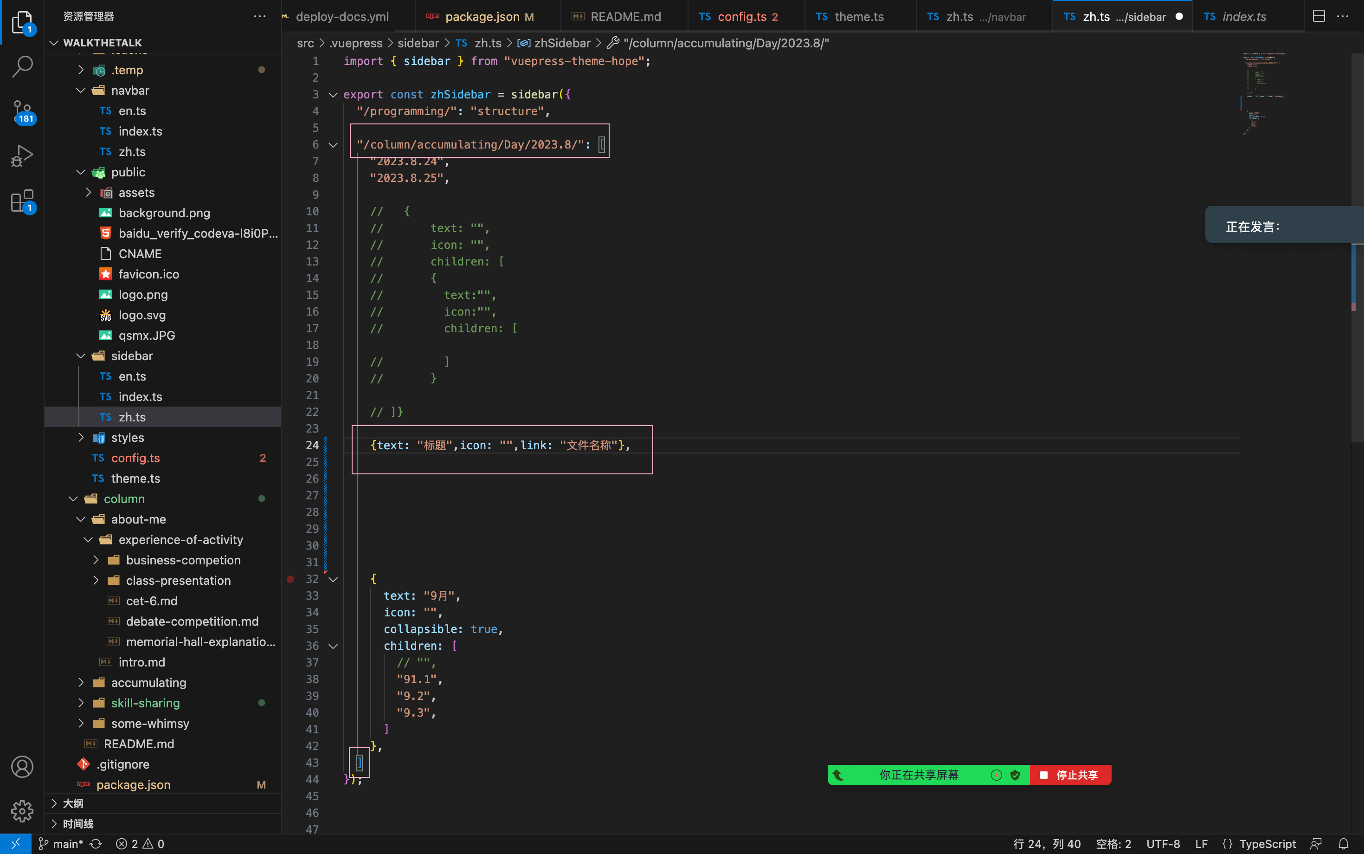Change UTF-8 encoding in status bar
This screenshot has width=1364, height=854.
pos(1163,844)
